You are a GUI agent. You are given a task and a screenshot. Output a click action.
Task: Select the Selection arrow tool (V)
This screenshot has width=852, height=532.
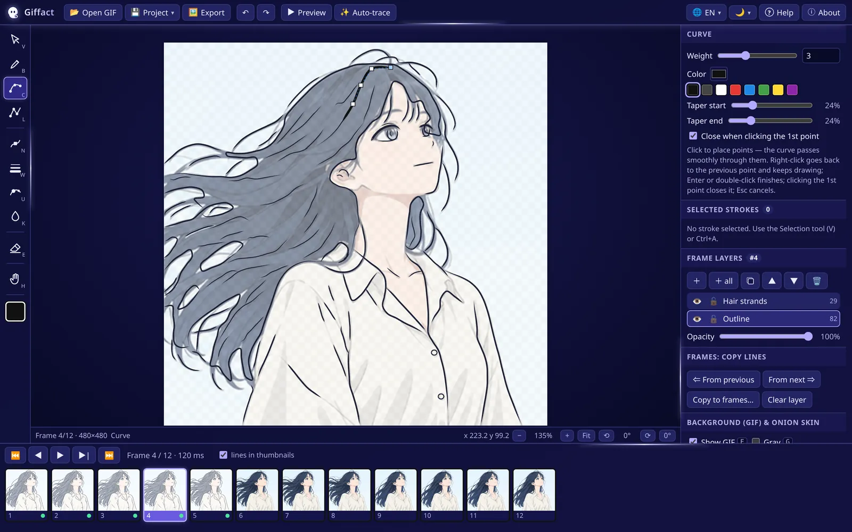pos(15,40)
